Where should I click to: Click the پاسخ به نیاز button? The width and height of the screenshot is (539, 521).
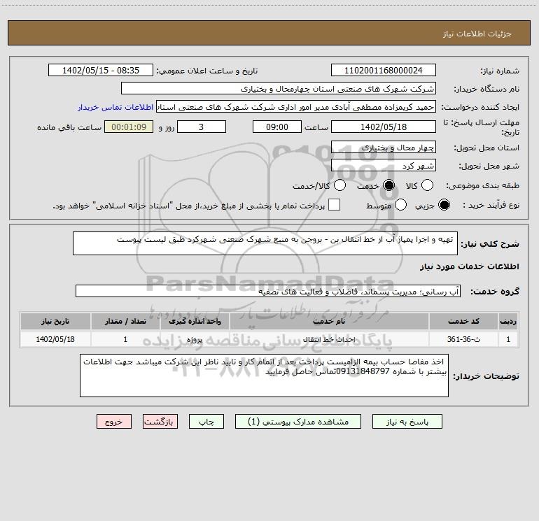coord(407,422)
